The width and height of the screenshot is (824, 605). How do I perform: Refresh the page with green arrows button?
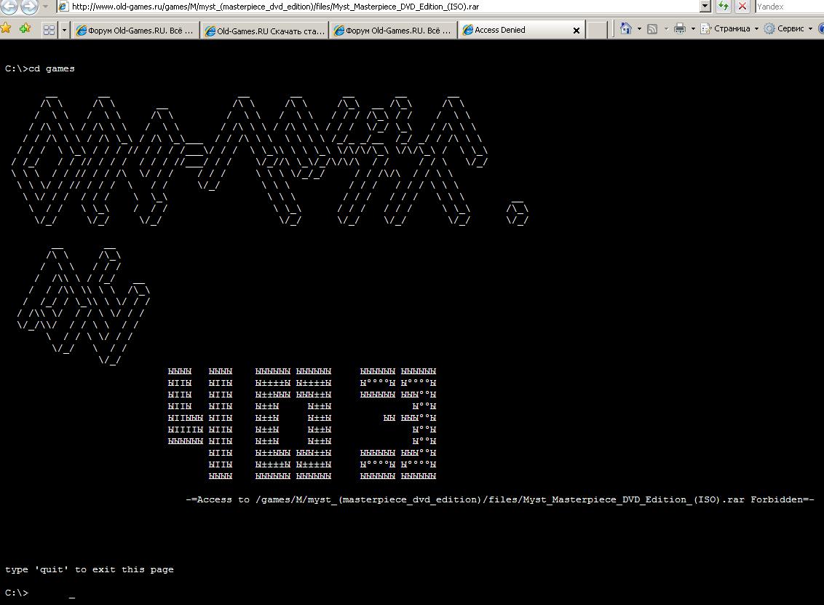(723, 7)
